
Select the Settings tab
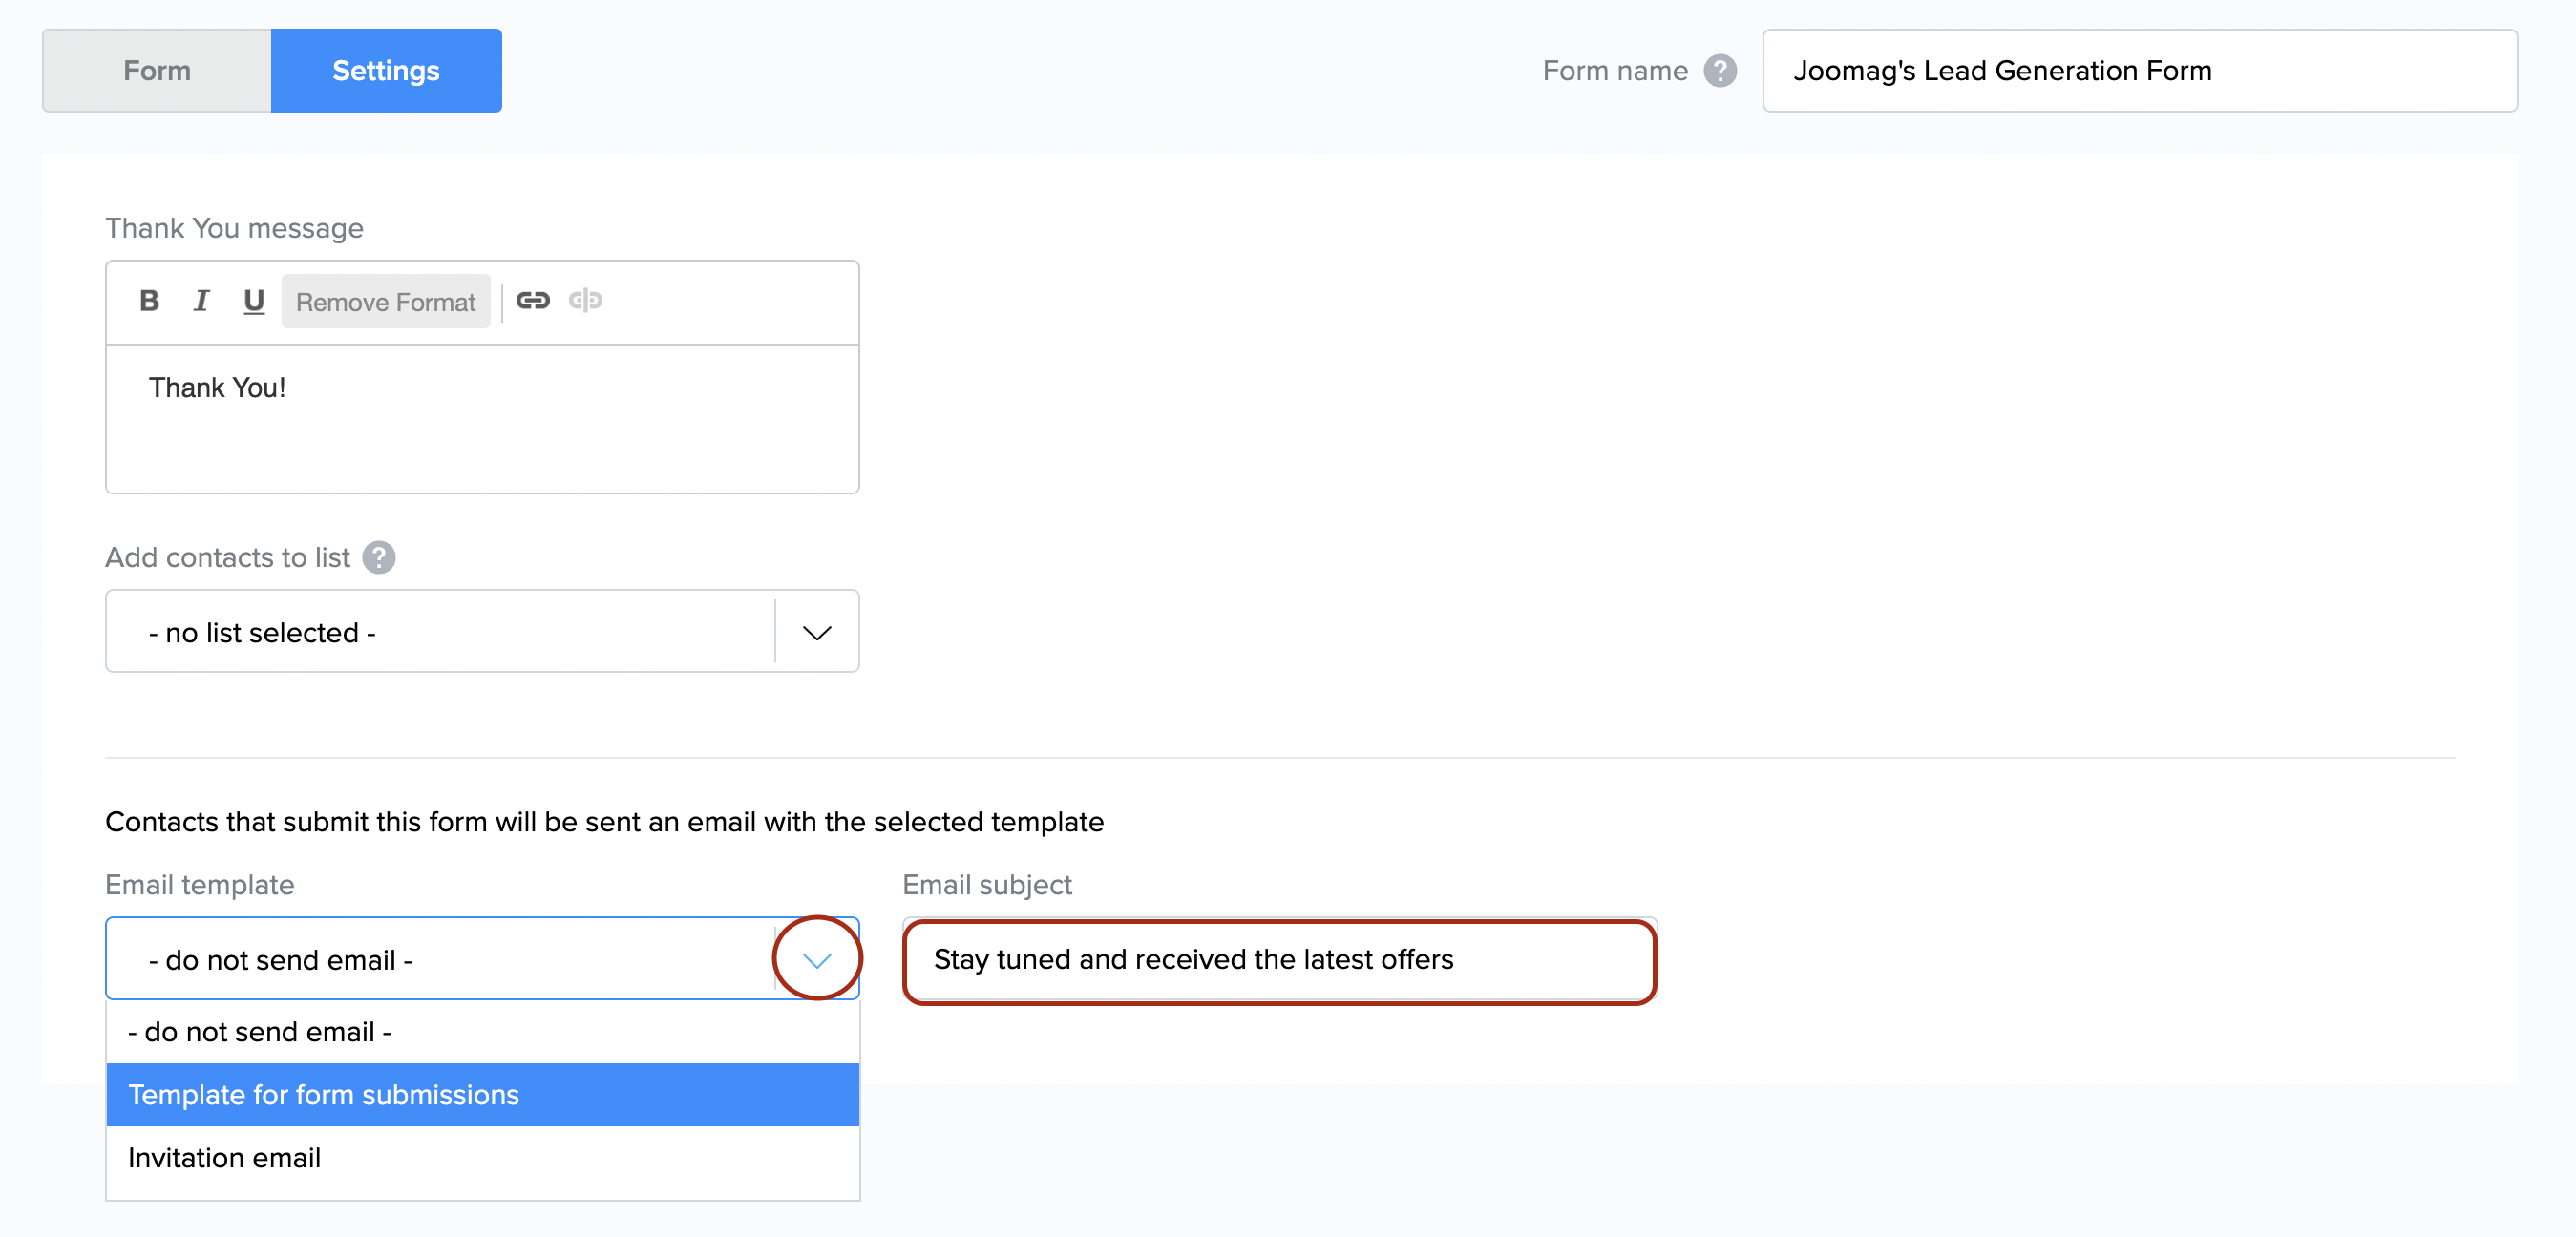[x=386, y=71]
